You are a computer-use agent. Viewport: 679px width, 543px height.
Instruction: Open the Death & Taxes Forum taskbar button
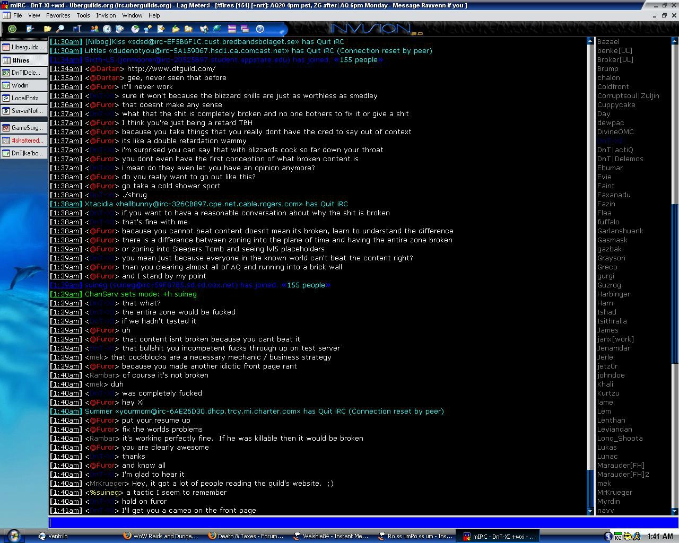tap(246, 536)
